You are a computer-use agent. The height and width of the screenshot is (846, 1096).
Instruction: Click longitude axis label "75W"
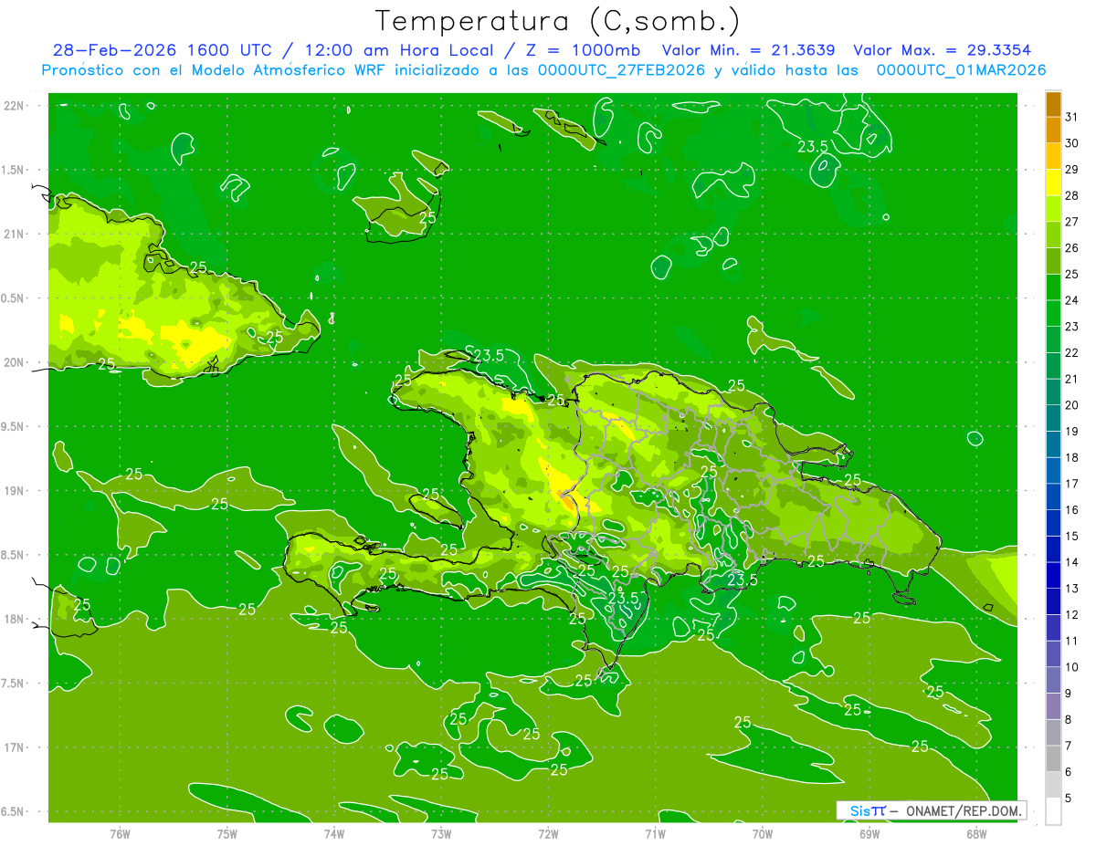227,833
